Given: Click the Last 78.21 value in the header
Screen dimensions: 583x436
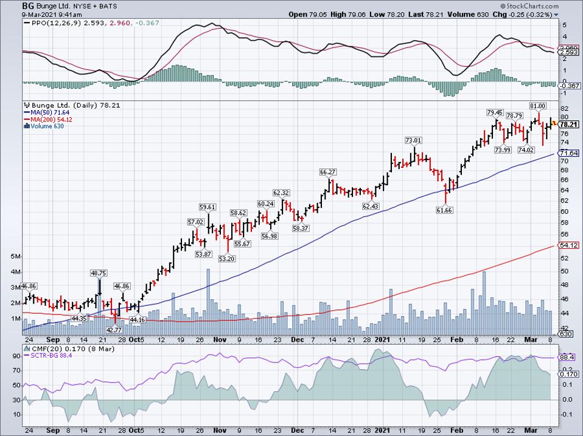Looking at the screenshot, I should pyautogui.click(x=426, y=15).
